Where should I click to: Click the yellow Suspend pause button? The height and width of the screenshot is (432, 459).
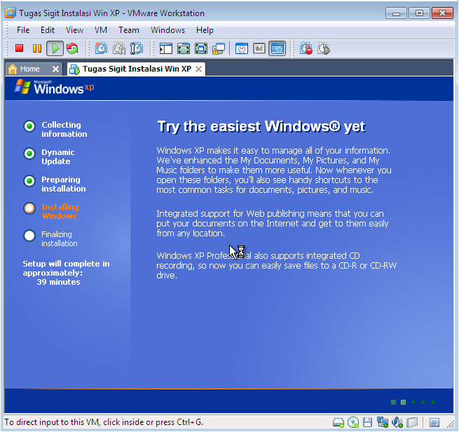37,48
